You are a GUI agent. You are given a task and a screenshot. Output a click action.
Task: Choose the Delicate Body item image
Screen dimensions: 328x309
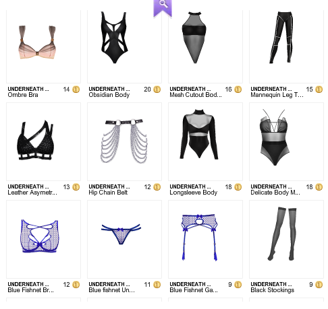click(x=287, y=141)
